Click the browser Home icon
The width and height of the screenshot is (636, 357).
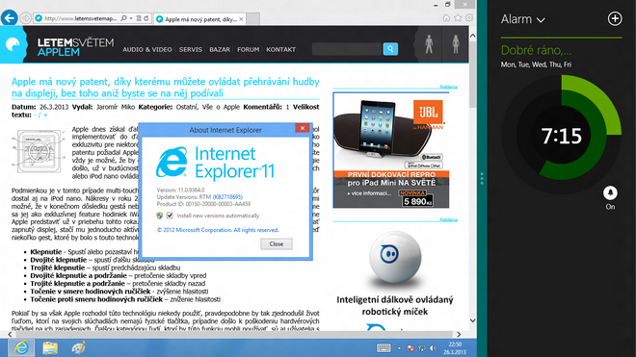click(446, 18)
